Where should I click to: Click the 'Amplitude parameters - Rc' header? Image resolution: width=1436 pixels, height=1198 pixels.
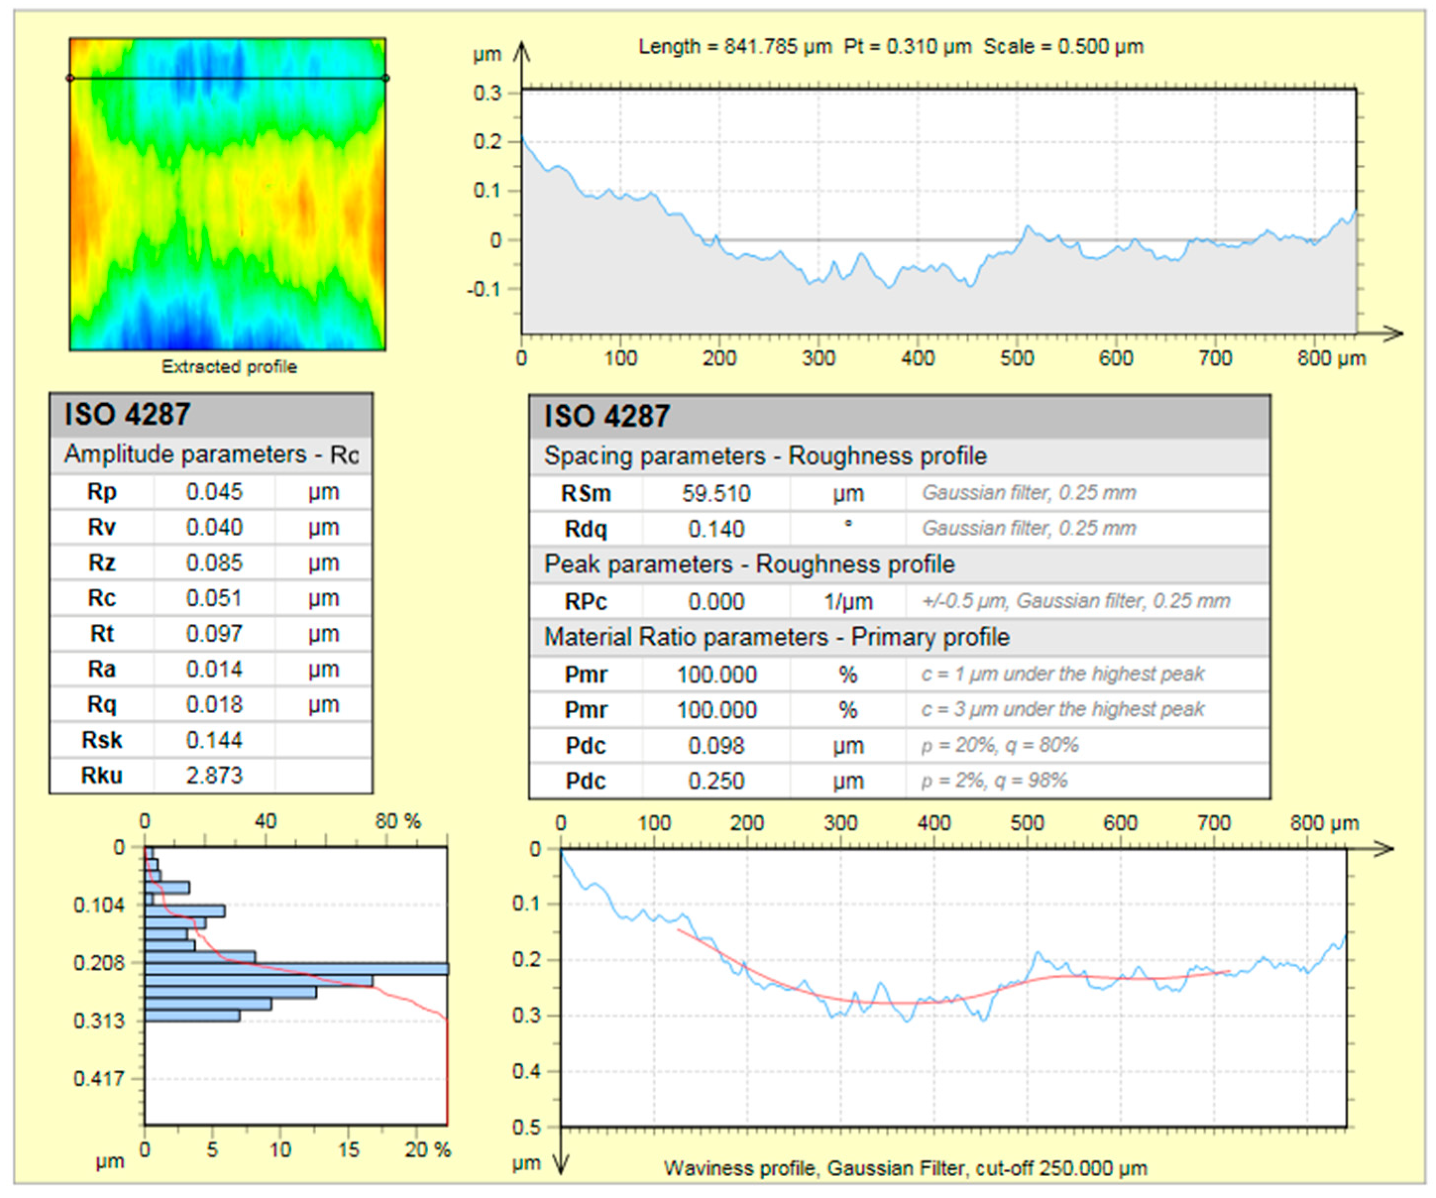point(211,455)
